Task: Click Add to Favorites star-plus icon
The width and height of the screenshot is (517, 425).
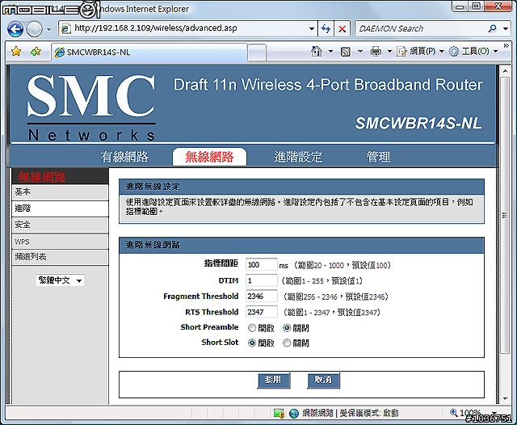Action: coord(36,52)
